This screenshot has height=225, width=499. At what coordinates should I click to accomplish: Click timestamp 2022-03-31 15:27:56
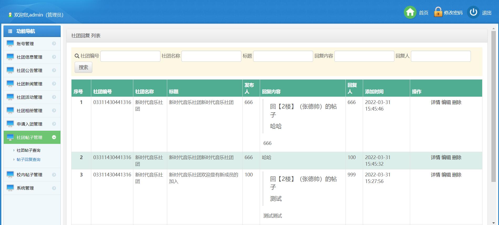(378, 178)
